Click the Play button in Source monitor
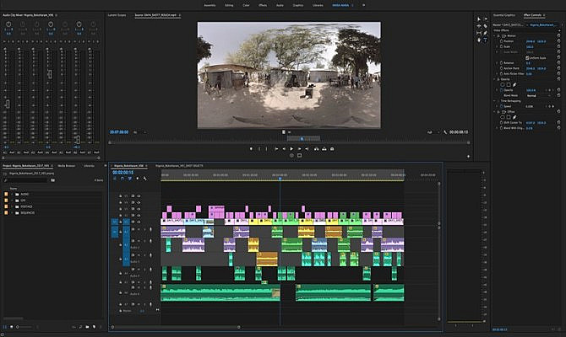The image size is (566, 337). 291,148
